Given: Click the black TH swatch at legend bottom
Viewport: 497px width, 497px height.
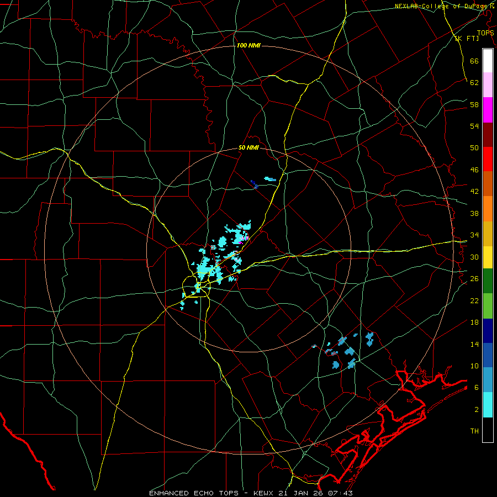Looking at the screenshot, I should tap(488, 430).
